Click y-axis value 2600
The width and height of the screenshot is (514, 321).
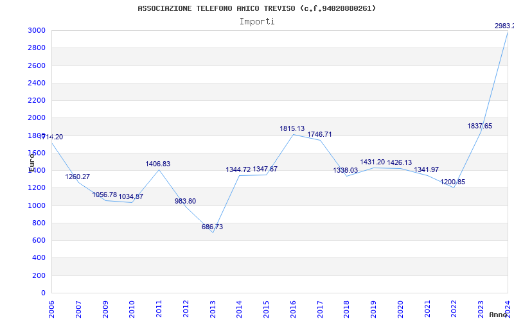click(37, 65)
